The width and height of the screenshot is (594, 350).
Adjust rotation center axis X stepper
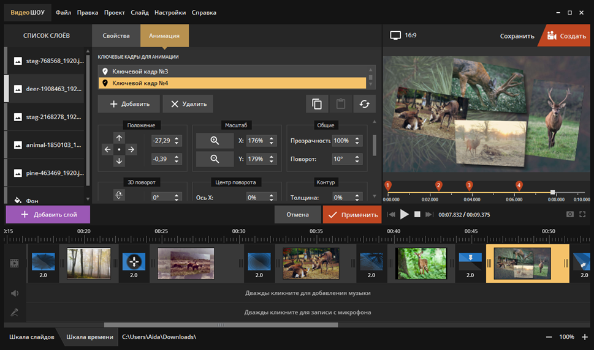[x=271, y=197]
